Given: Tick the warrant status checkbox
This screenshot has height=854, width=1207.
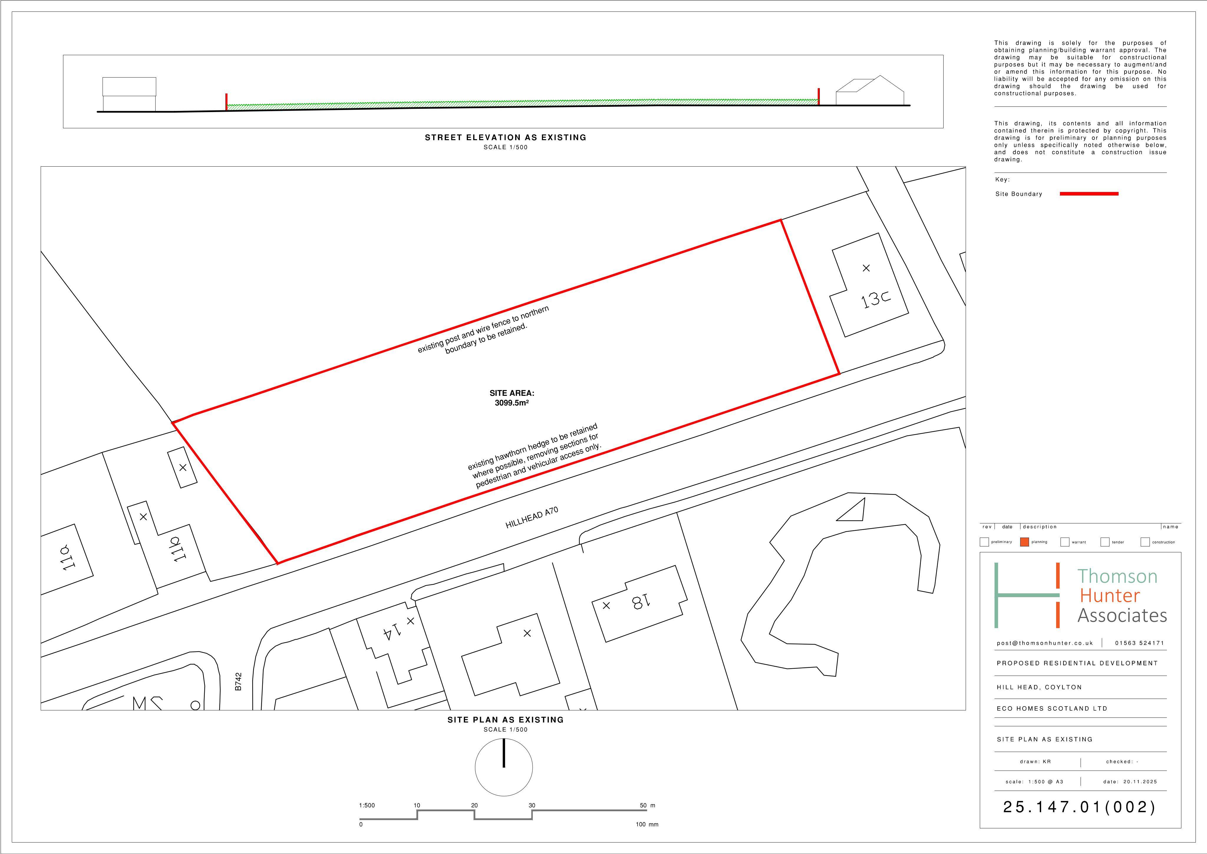Looking at the screenshot, I should (1065, 542).
